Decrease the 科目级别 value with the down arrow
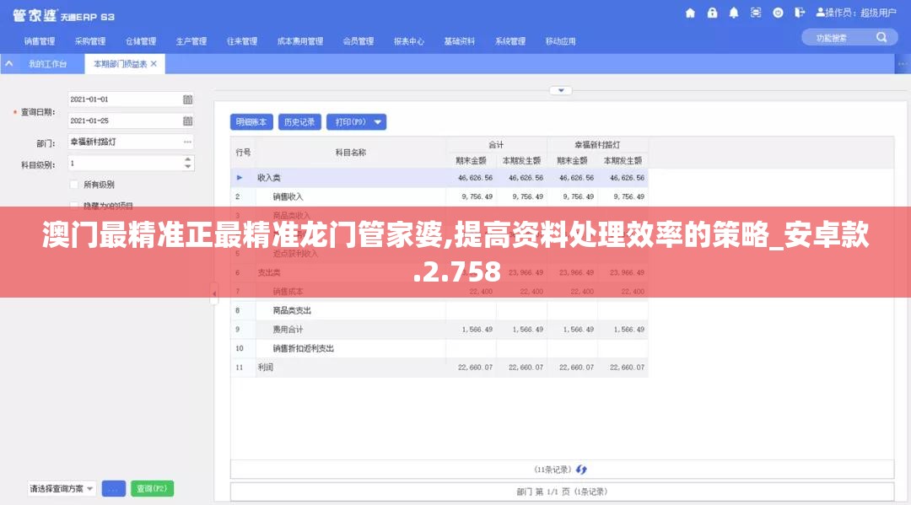 (187, 167)
